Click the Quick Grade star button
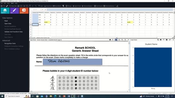Image resolution: width=175 pixels, height=98 pixels. coord(77,6)
